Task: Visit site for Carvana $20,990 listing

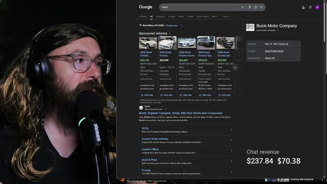Action: pos(166,95)
